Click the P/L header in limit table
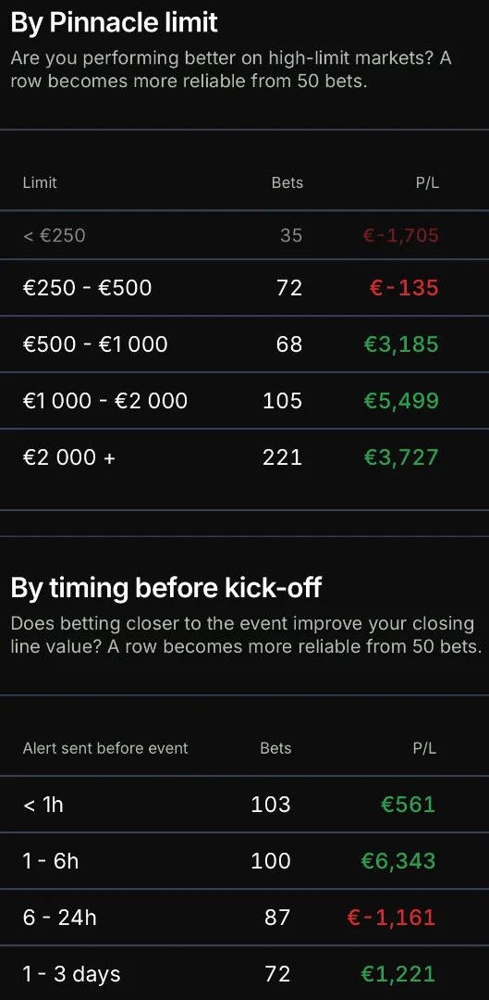The image size is (489, 1000). (426, 183)
